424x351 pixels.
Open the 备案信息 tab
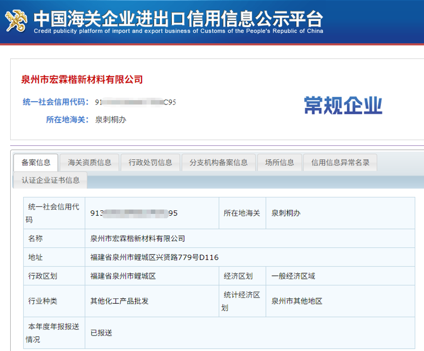pos(36,162)
